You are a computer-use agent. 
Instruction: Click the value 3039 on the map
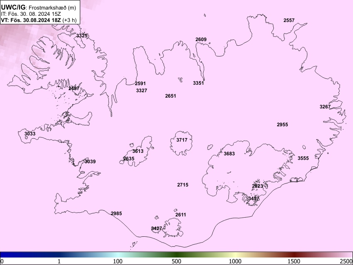90,162
